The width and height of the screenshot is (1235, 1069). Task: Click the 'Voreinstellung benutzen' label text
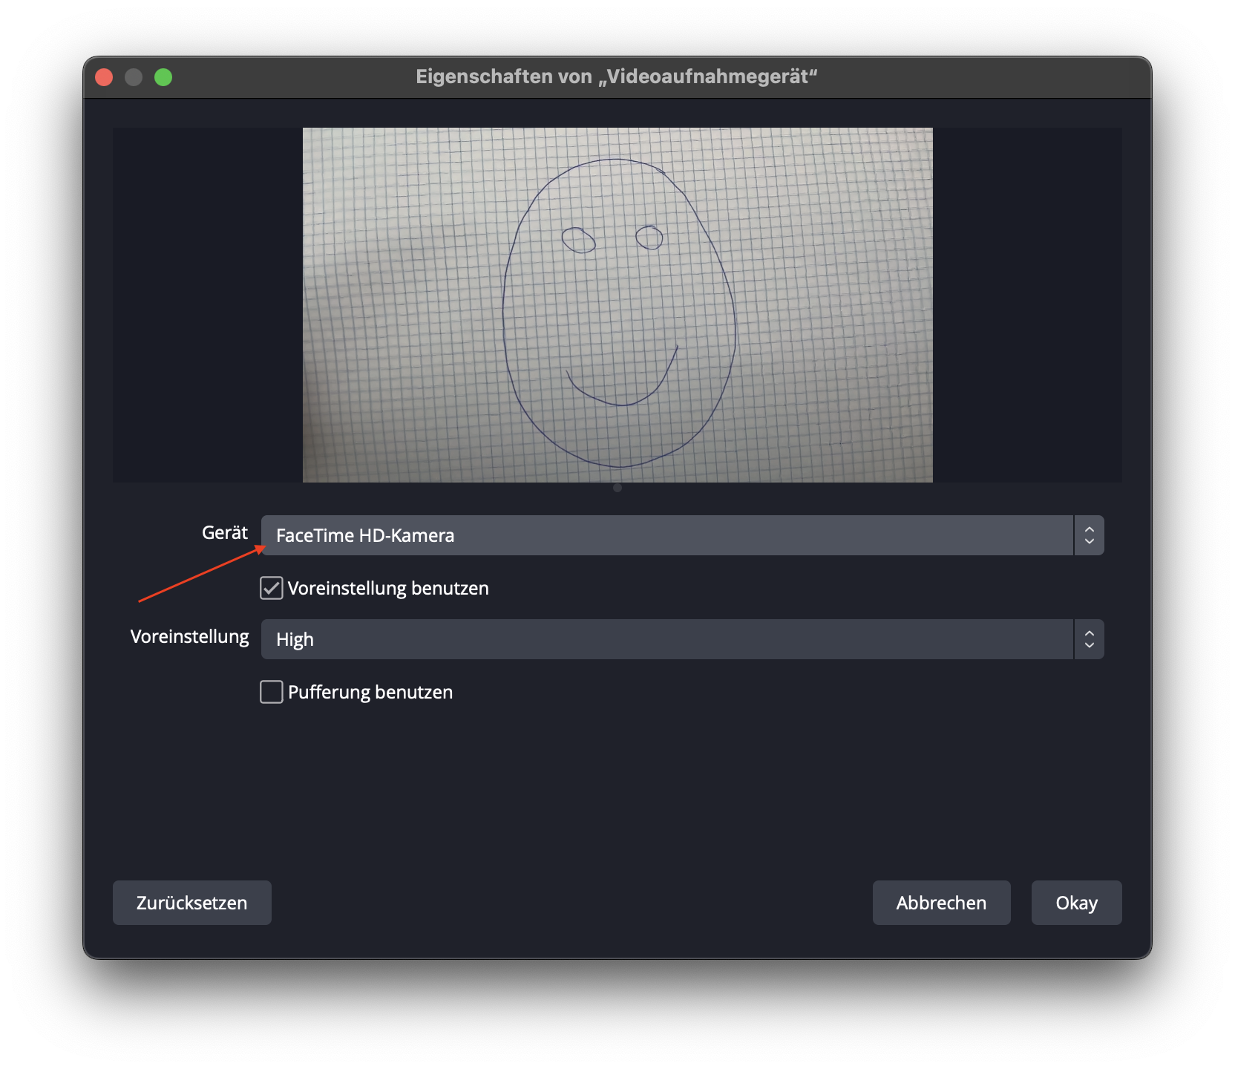(388, 589)
